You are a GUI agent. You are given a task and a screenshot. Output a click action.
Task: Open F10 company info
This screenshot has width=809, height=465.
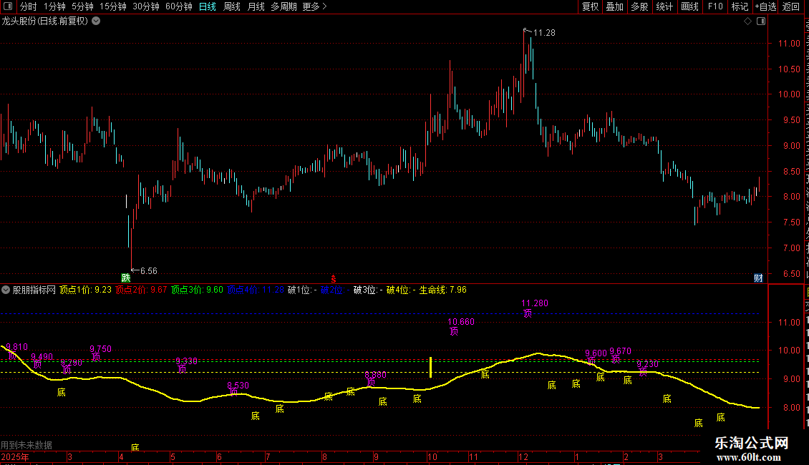pyautogui.click(x=715, y=6)
